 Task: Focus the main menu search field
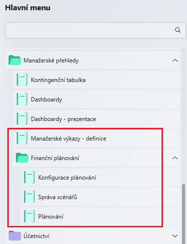[95, 30]
